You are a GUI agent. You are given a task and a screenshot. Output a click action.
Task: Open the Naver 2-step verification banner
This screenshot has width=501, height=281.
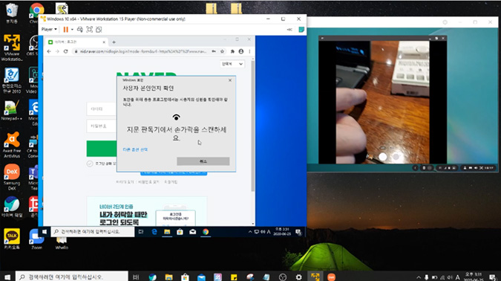pos(147,211)
